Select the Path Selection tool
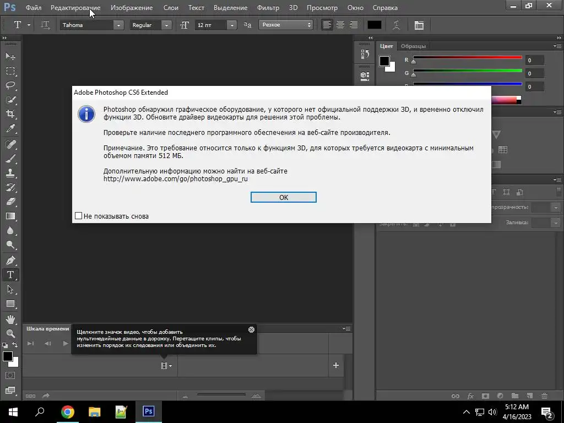The image size is (564, 423). point(10,289)
